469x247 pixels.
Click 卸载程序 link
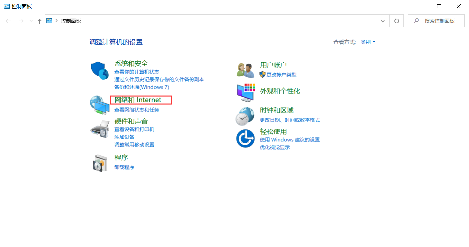tap(124, 167)
